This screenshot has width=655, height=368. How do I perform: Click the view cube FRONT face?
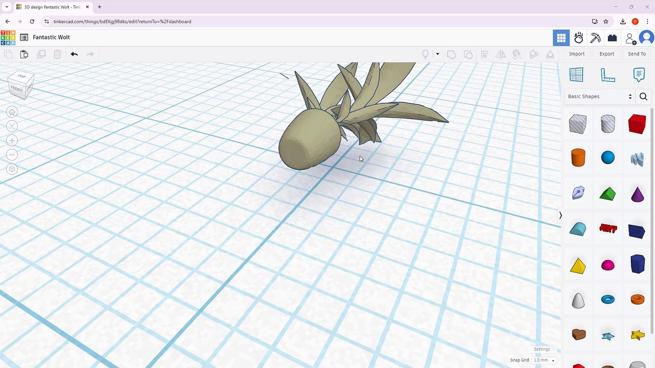click(x=17, y=89)
